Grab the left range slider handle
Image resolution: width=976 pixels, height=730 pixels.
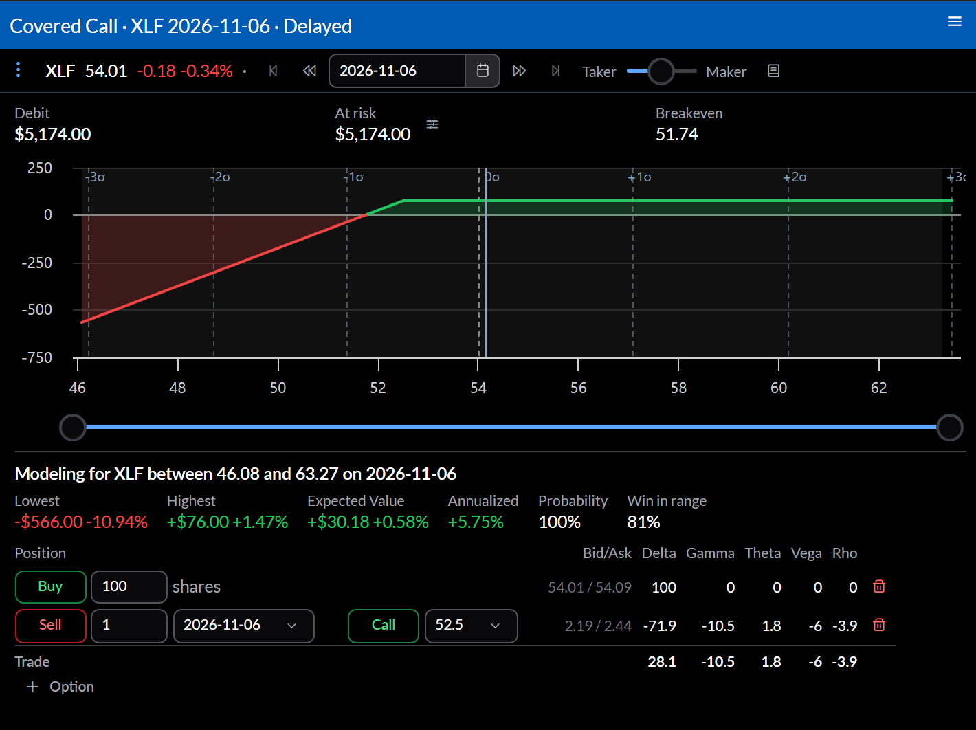pos(73,428)
